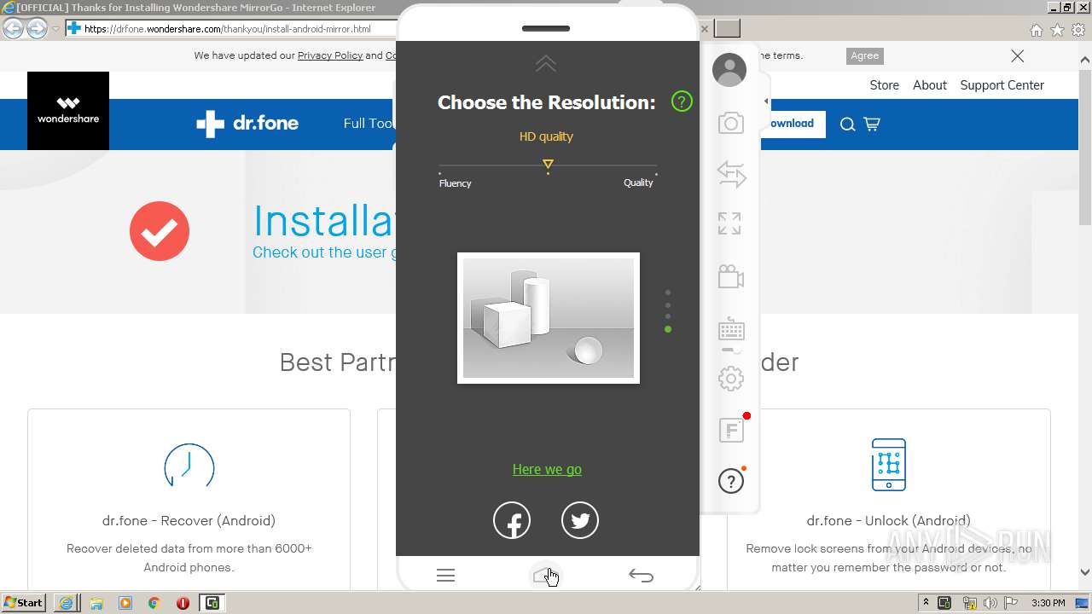1092x614 pixels.
Task: Tap the phone back arrow button
Action: 641,576
